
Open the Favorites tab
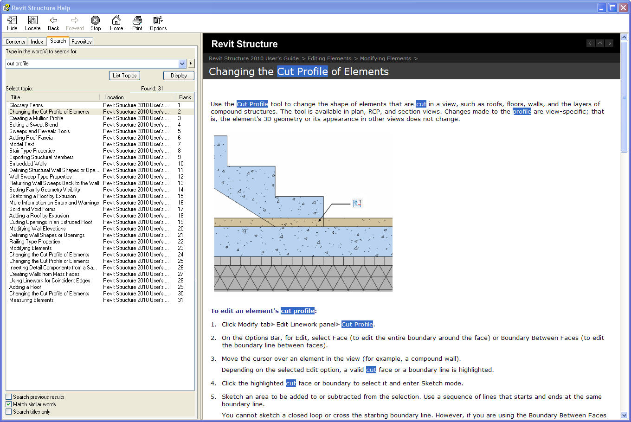tap(82, 42)
